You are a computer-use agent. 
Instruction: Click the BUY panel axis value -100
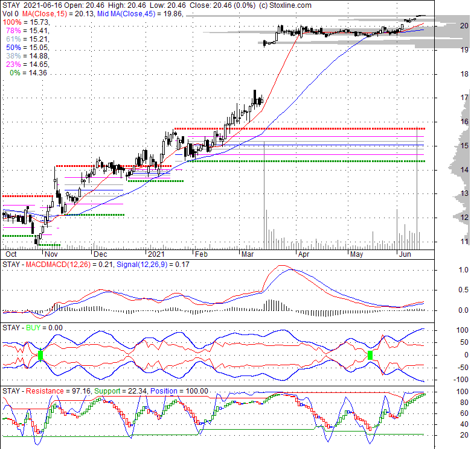(x=462, y=380)
